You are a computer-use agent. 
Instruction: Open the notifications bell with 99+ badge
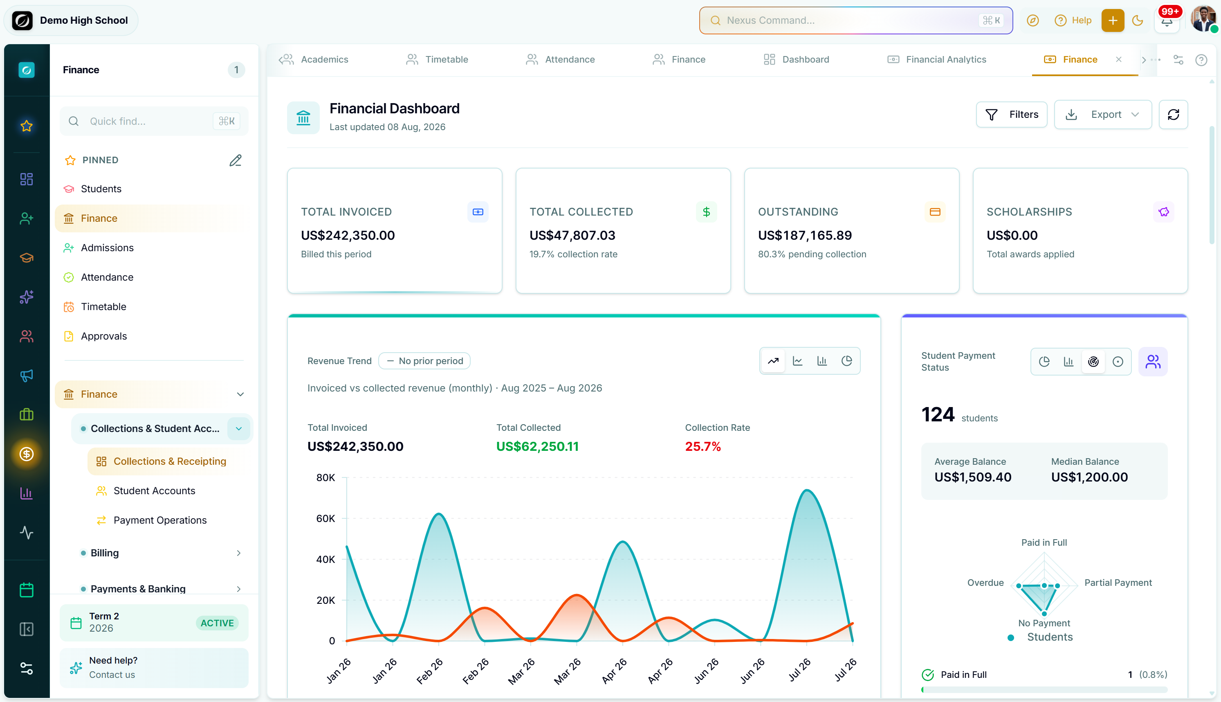coord(1167,21)
